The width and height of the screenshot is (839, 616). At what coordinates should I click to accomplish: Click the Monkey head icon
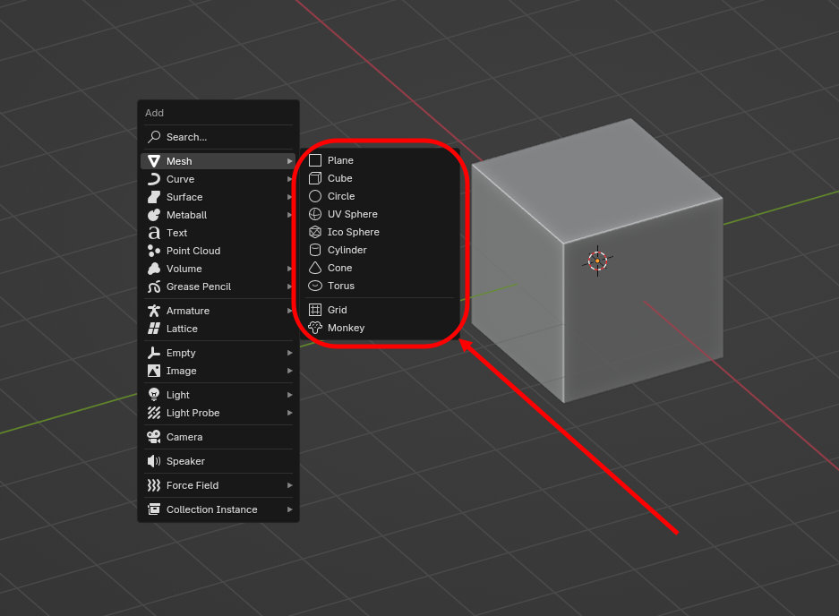(315, 328)
